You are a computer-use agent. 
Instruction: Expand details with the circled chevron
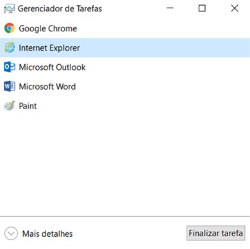pos(11,234)
